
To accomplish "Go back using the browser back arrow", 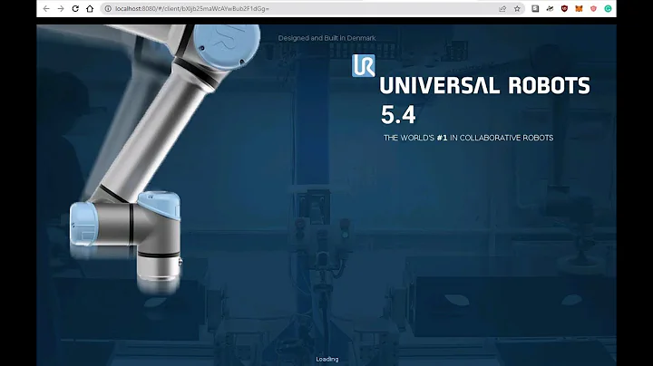I will [46, 9].
